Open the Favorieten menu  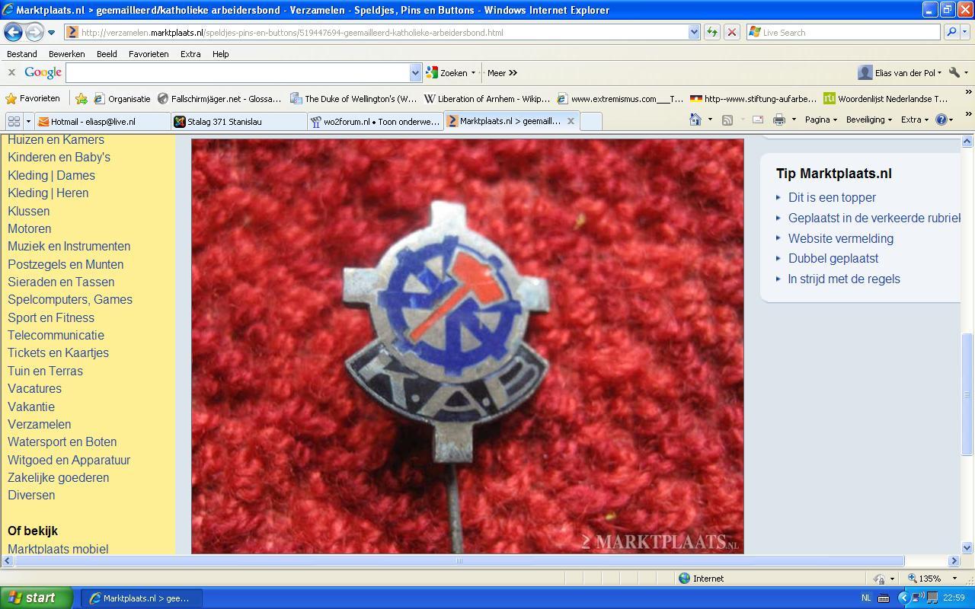[x=149, y=54]
